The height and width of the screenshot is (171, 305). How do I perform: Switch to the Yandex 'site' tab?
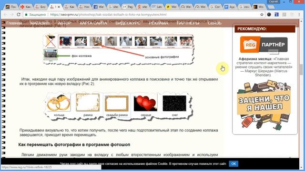142,7
